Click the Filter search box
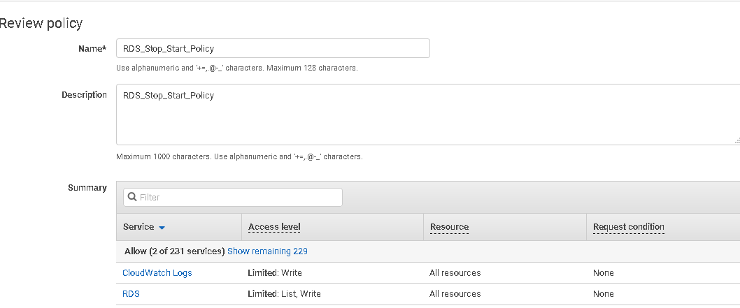 click(x=238, y=197)
